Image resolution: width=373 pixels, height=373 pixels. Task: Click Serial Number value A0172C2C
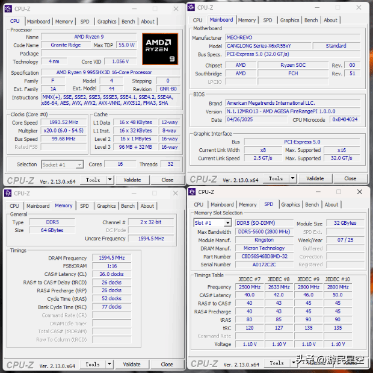coord(264,265)
